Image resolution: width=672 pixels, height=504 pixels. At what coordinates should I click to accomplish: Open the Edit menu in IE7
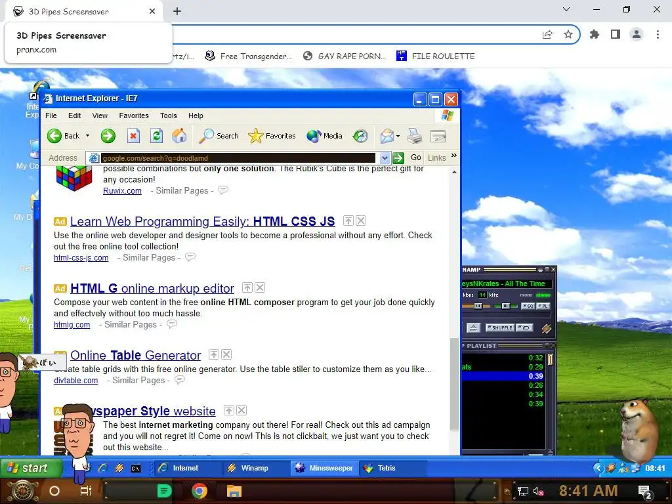click(x=75, y=115)
